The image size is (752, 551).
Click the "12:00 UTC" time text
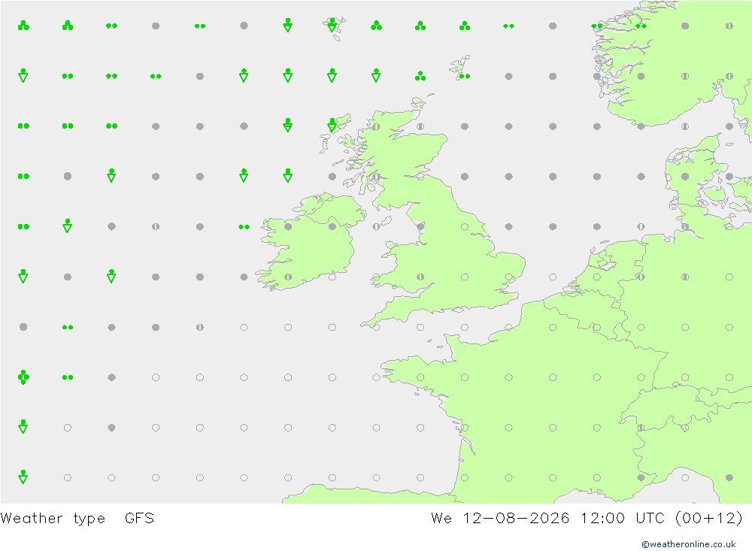pyautogui.click(x=622, y=518)
